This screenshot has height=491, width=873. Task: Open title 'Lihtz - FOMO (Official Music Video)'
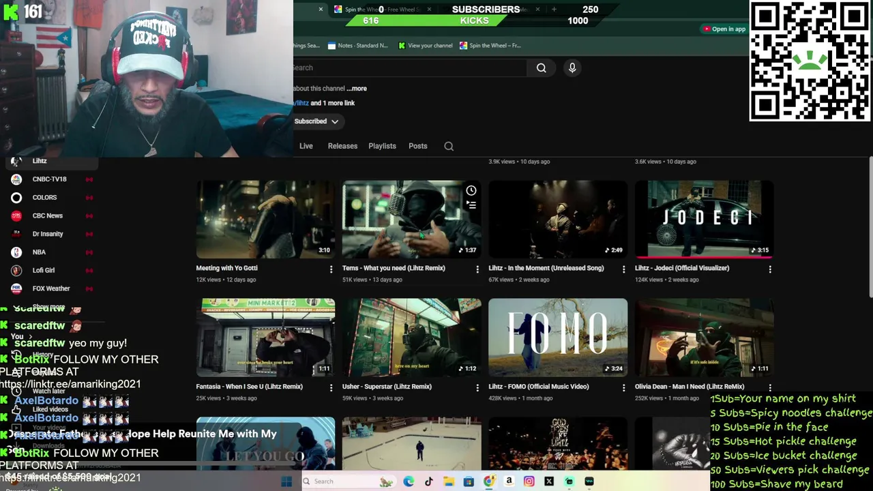tap(539, 387)
